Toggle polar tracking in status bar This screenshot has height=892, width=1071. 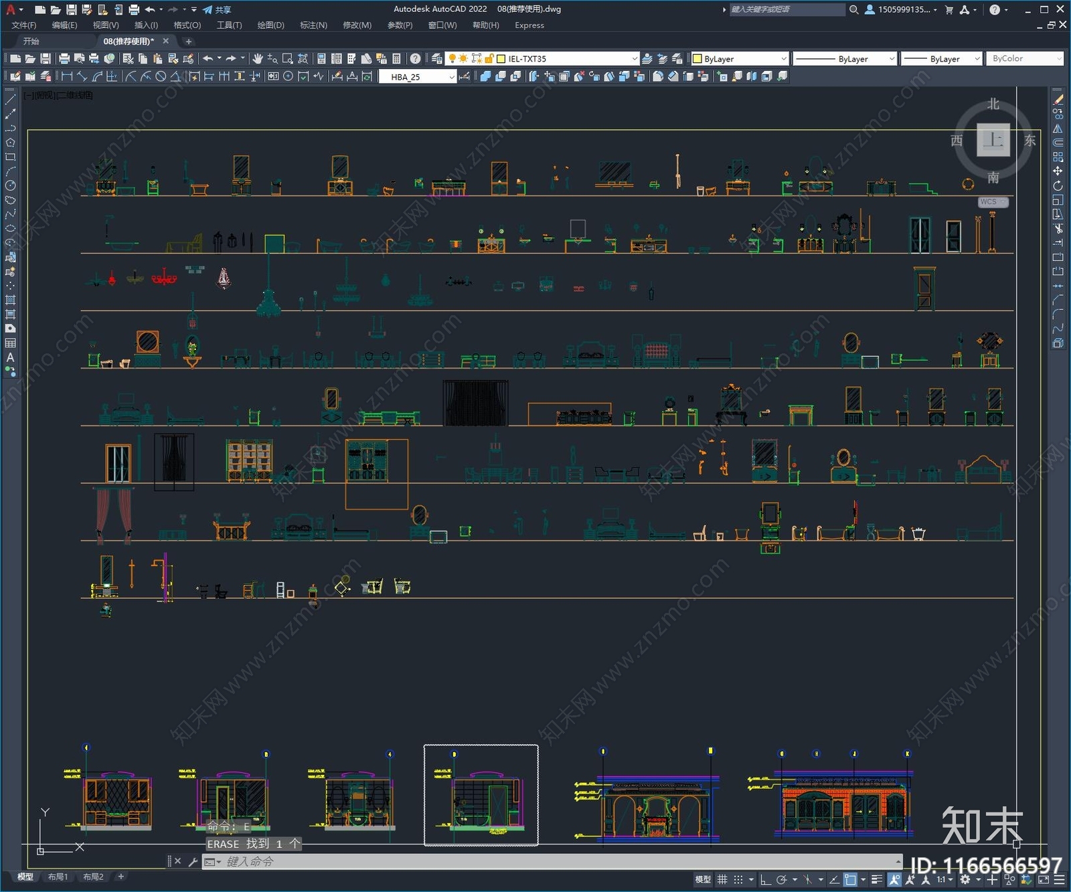point(781,880)
